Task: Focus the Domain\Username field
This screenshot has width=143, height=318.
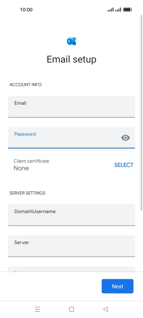Action: (71, 215)
